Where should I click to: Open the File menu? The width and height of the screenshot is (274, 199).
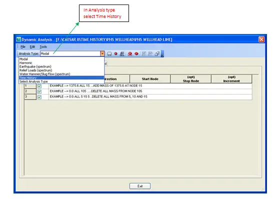click(23, 47)
